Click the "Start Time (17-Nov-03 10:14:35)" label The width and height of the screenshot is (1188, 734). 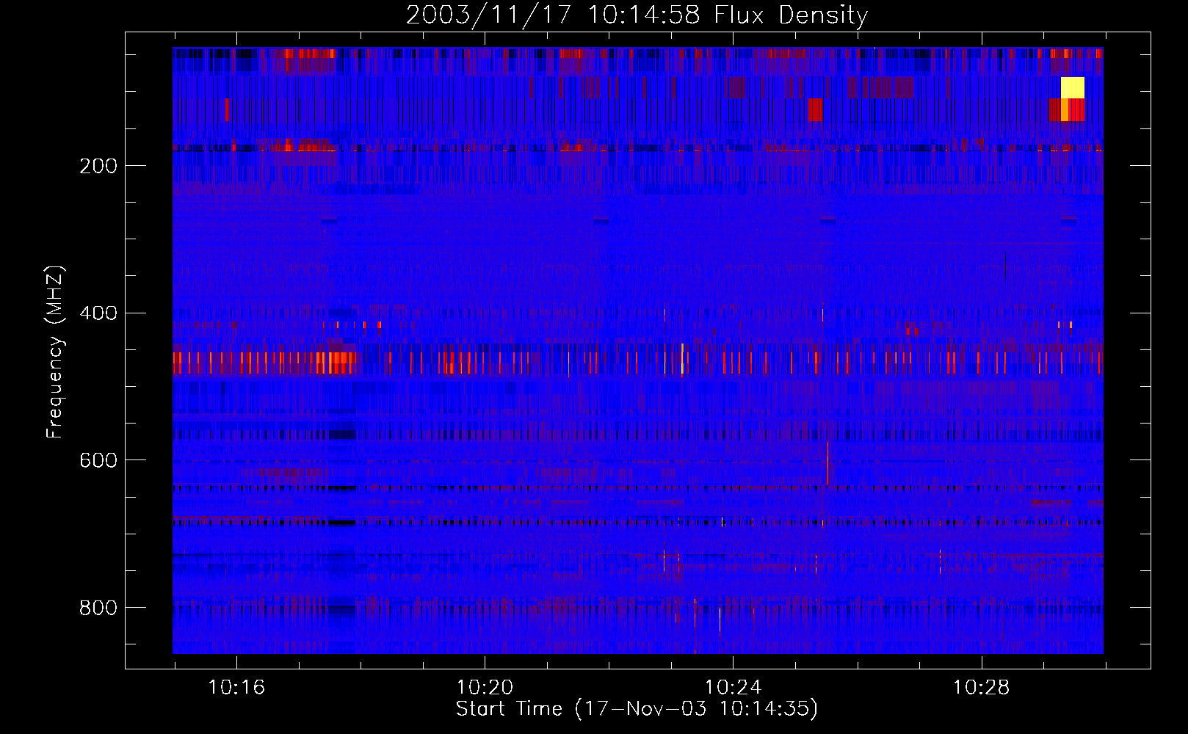[x=637, y=709]
